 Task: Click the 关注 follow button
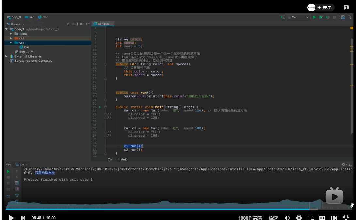pyautogui.click(x=324, y=8)
